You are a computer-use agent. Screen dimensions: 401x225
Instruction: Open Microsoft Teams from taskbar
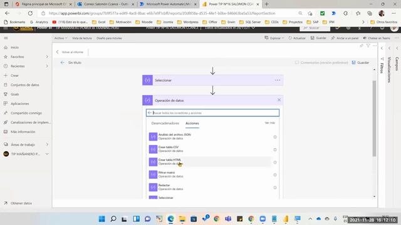(228, 219)
